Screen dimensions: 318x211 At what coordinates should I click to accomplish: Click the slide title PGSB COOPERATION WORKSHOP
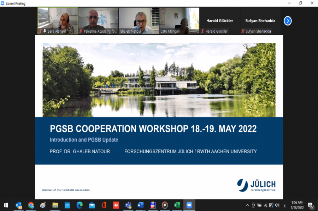(x=153, y=129)
